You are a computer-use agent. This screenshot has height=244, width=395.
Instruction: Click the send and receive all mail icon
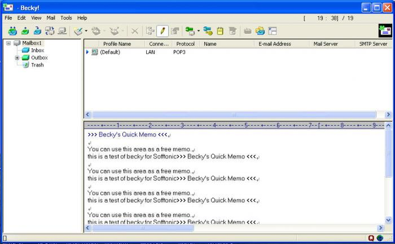12,31
